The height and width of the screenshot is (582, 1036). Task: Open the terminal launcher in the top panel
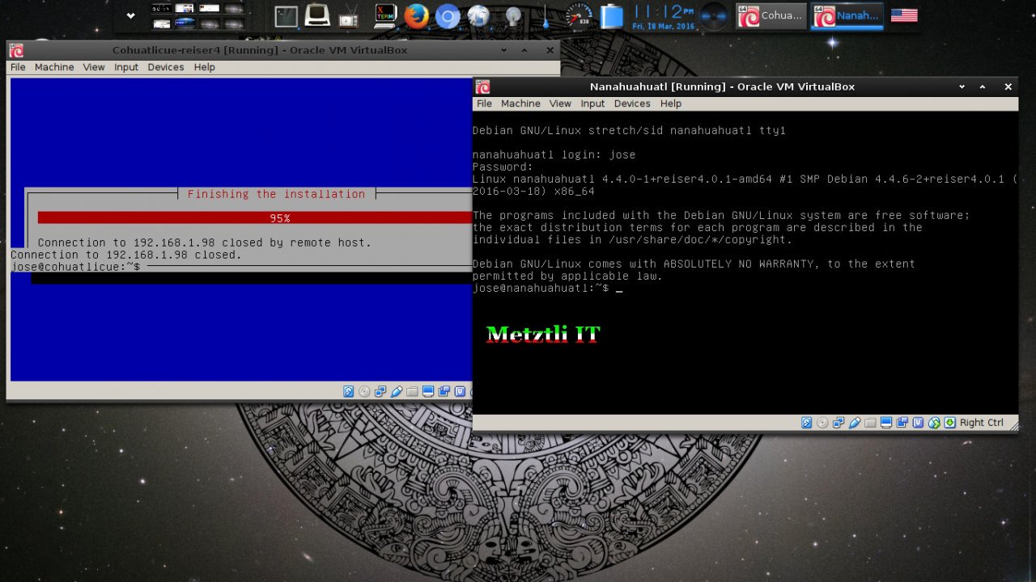click(287, 15)
